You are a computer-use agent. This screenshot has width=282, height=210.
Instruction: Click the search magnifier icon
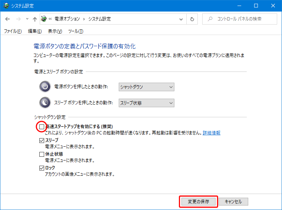[x=210, y=19]
